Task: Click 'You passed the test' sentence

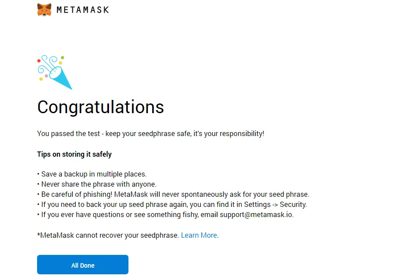Action: pyautogui.click(x=151, y=134)
